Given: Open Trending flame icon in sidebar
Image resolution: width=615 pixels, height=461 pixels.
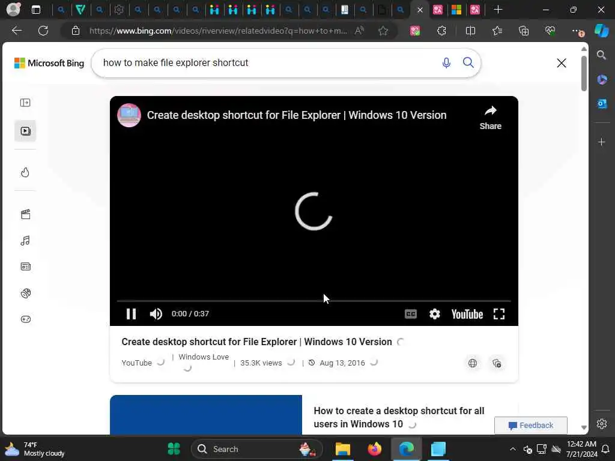Looking at the screenshot, I should point(25,172).
